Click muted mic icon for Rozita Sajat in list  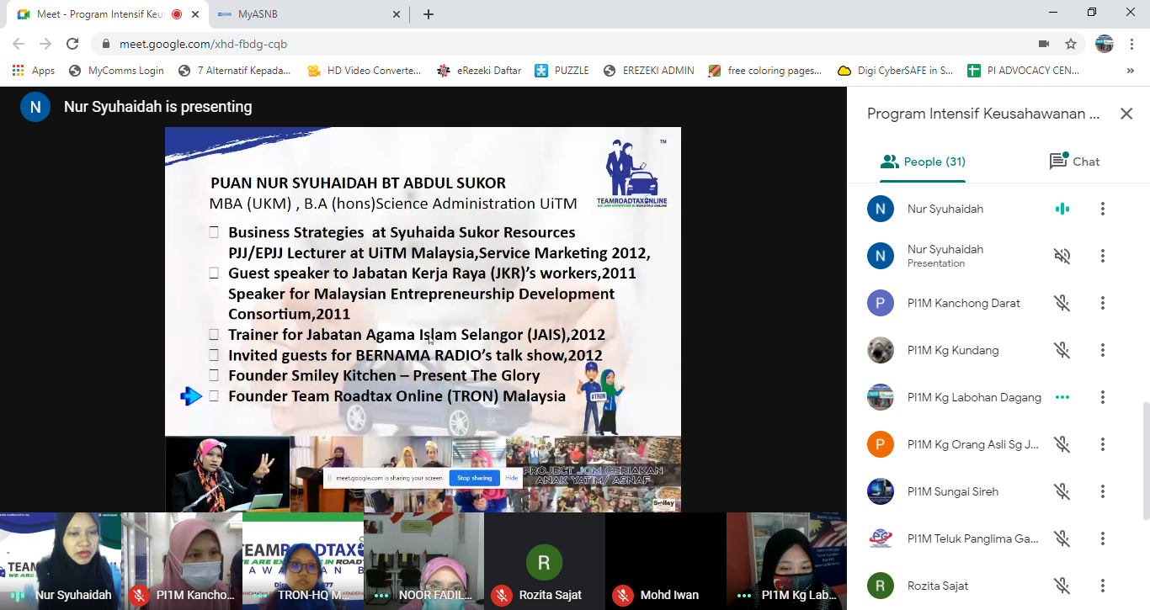coord(1062,586)
